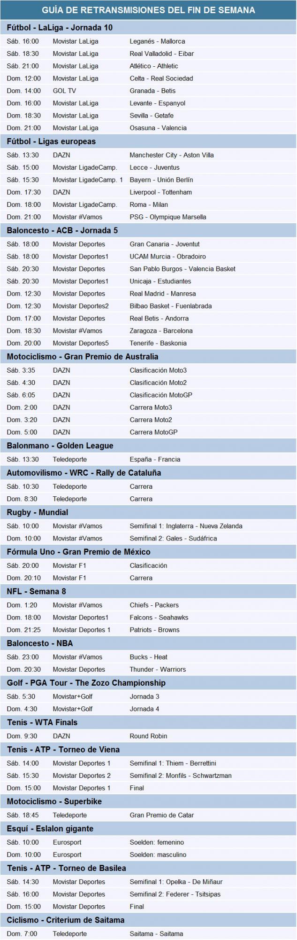Click Semifinal 2: Federer - Tsitsipas entry
297x940 pixels.
pos(175,894)
